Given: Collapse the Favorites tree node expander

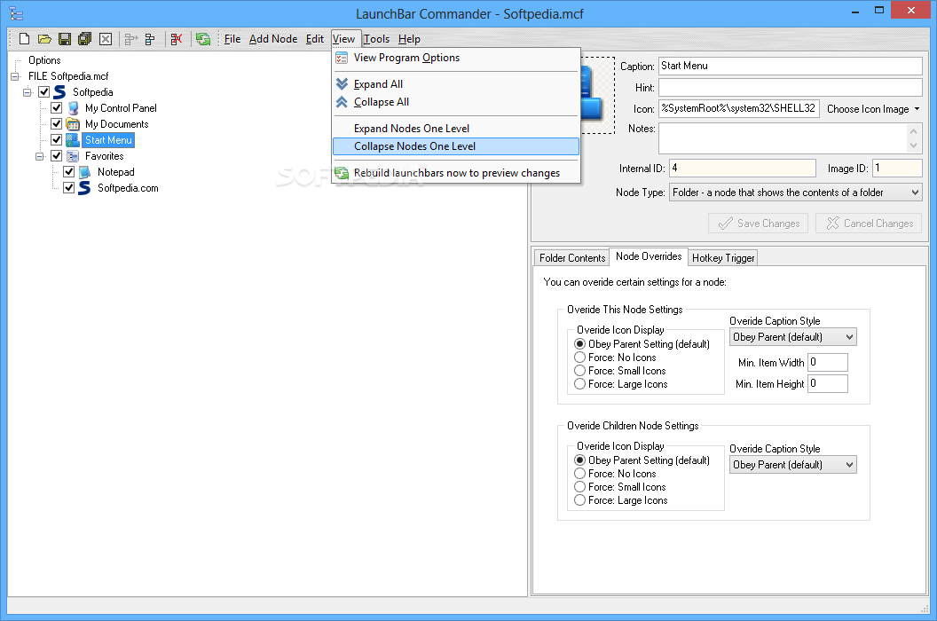Looking at the screenshot, I should point(40,156).
